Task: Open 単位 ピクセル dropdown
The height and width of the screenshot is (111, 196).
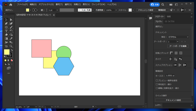Action: click(178, 37)
